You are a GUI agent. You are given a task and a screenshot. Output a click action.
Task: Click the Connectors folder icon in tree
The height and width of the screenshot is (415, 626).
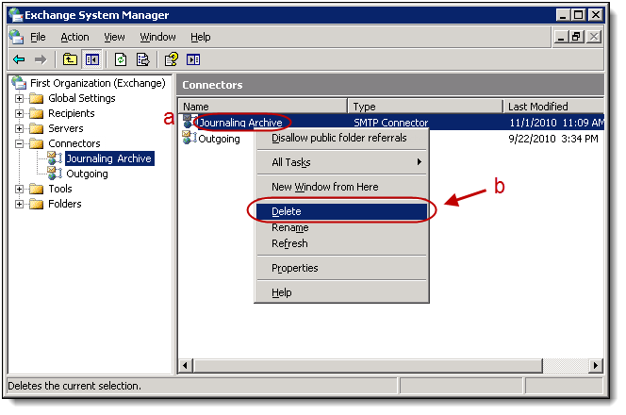37,143
